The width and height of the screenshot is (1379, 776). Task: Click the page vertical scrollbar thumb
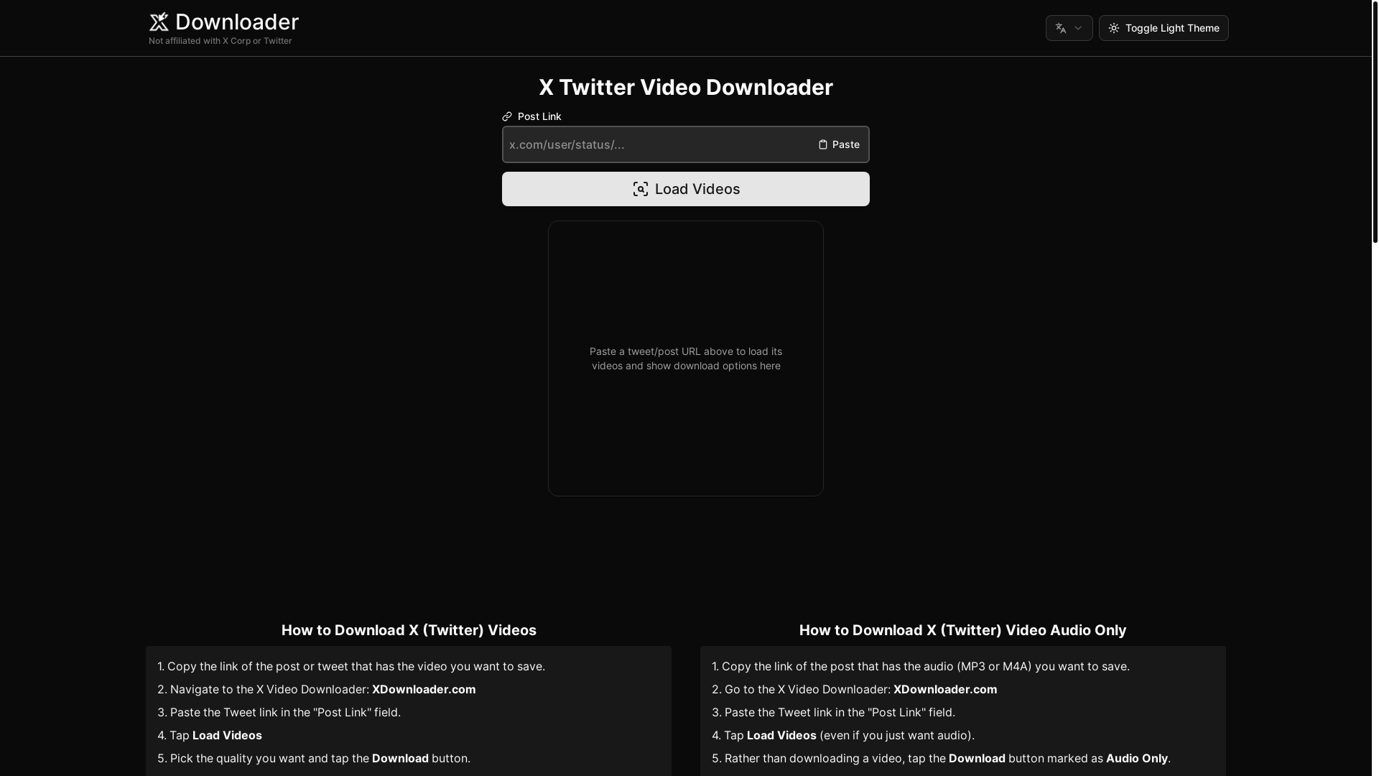point(1375,121)
